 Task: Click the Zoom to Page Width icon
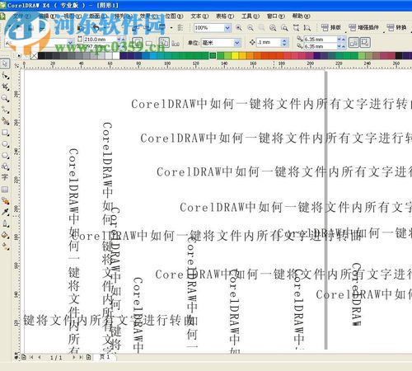[x=296, y=28]
